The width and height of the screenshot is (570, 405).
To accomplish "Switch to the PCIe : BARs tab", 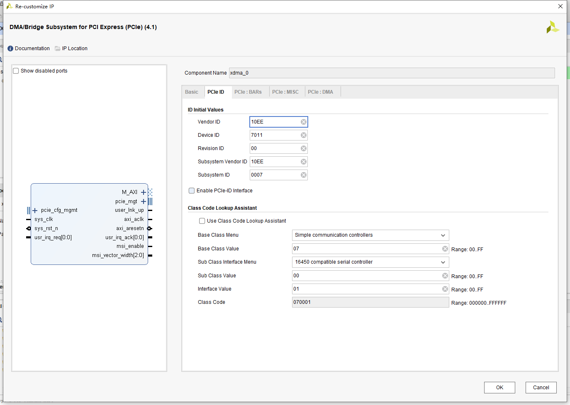I will [x=248, y=92].
